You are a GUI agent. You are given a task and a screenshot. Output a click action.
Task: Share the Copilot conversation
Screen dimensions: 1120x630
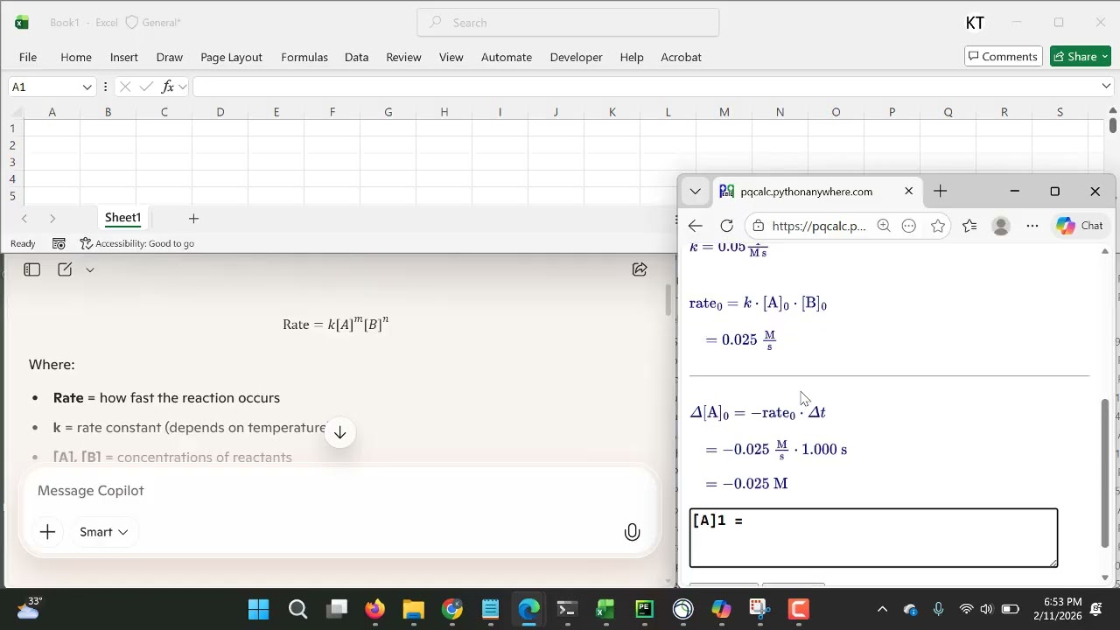click(x=640, y=269)
